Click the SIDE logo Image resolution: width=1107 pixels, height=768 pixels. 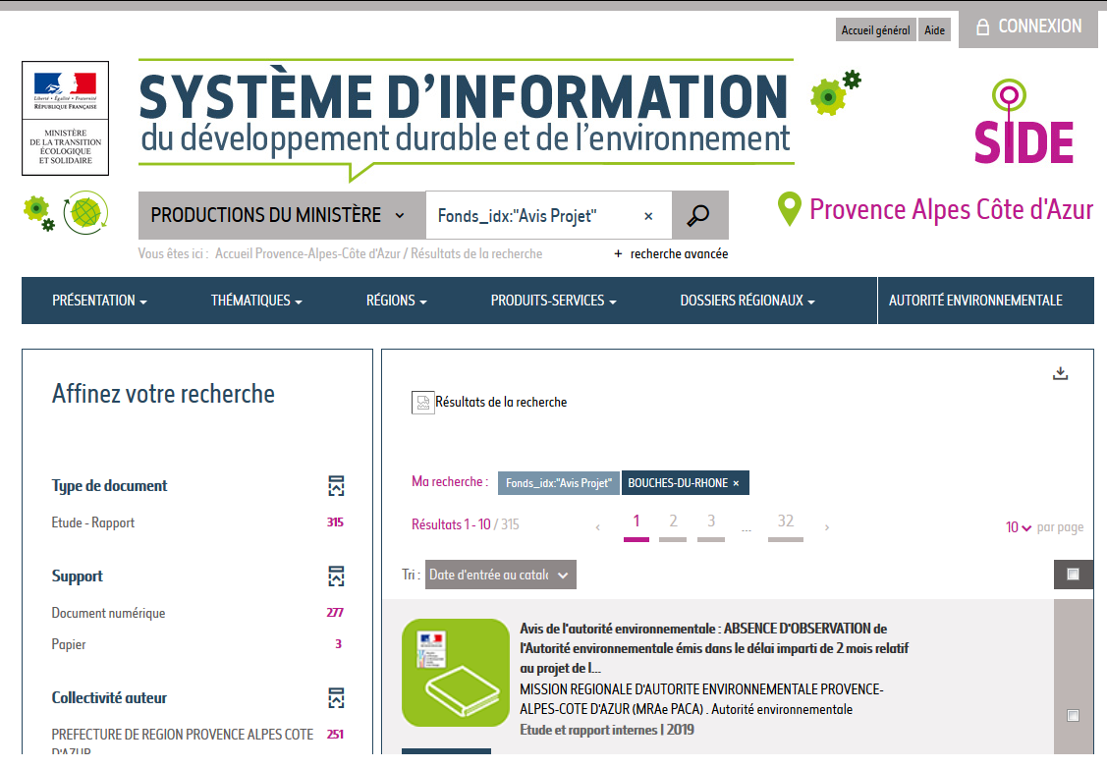pyautogui.click(x=1023, y=122)
